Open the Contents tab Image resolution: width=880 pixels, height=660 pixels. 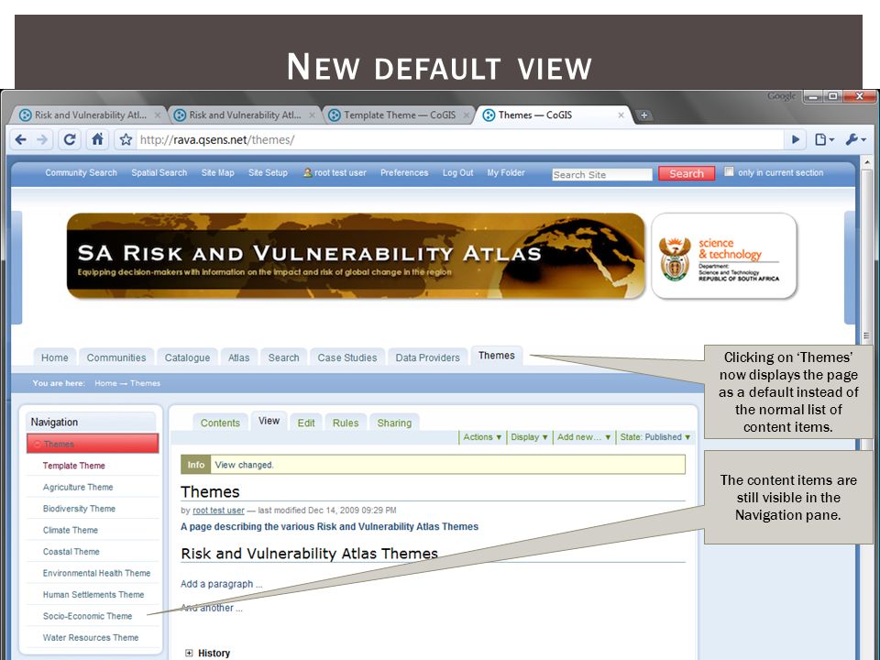(x=220, y=423)
